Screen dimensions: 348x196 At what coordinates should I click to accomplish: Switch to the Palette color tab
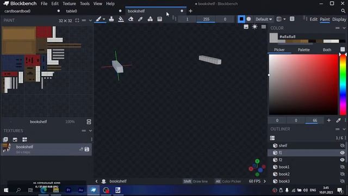[x=303, y=50]
